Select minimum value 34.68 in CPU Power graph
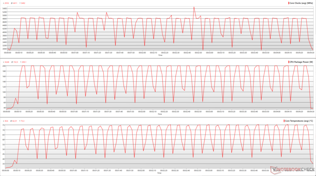The width and height of the screenshot is (316, 176). pos(6,62)
